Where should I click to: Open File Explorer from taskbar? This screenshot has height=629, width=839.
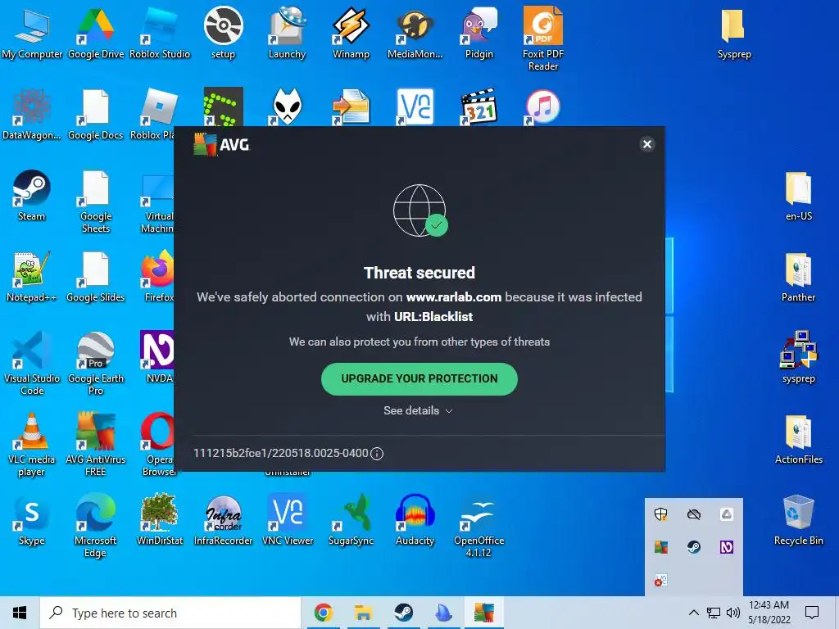tap(363, 613)
